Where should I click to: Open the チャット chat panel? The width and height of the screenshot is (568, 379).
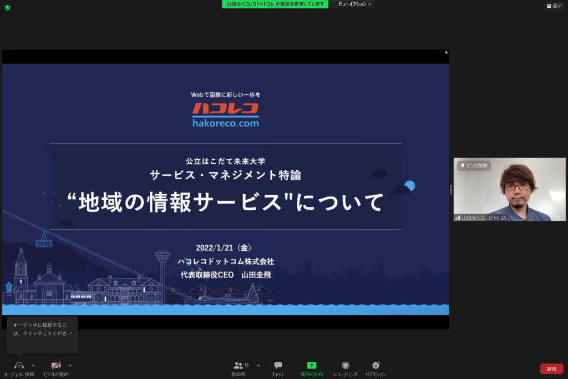coord(278,368)
